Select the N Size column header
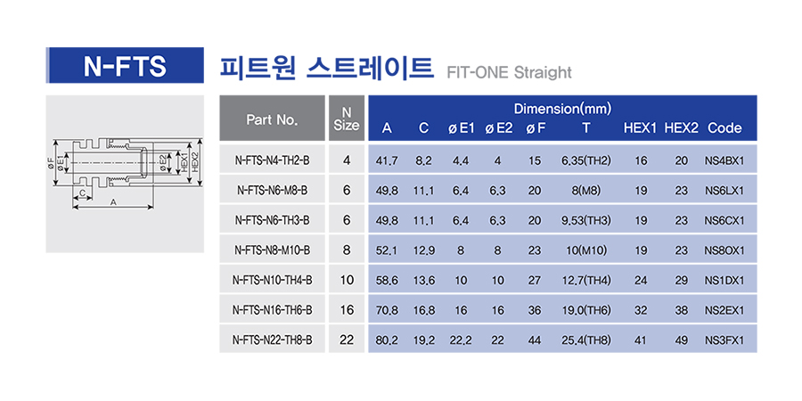 point(347,119)
